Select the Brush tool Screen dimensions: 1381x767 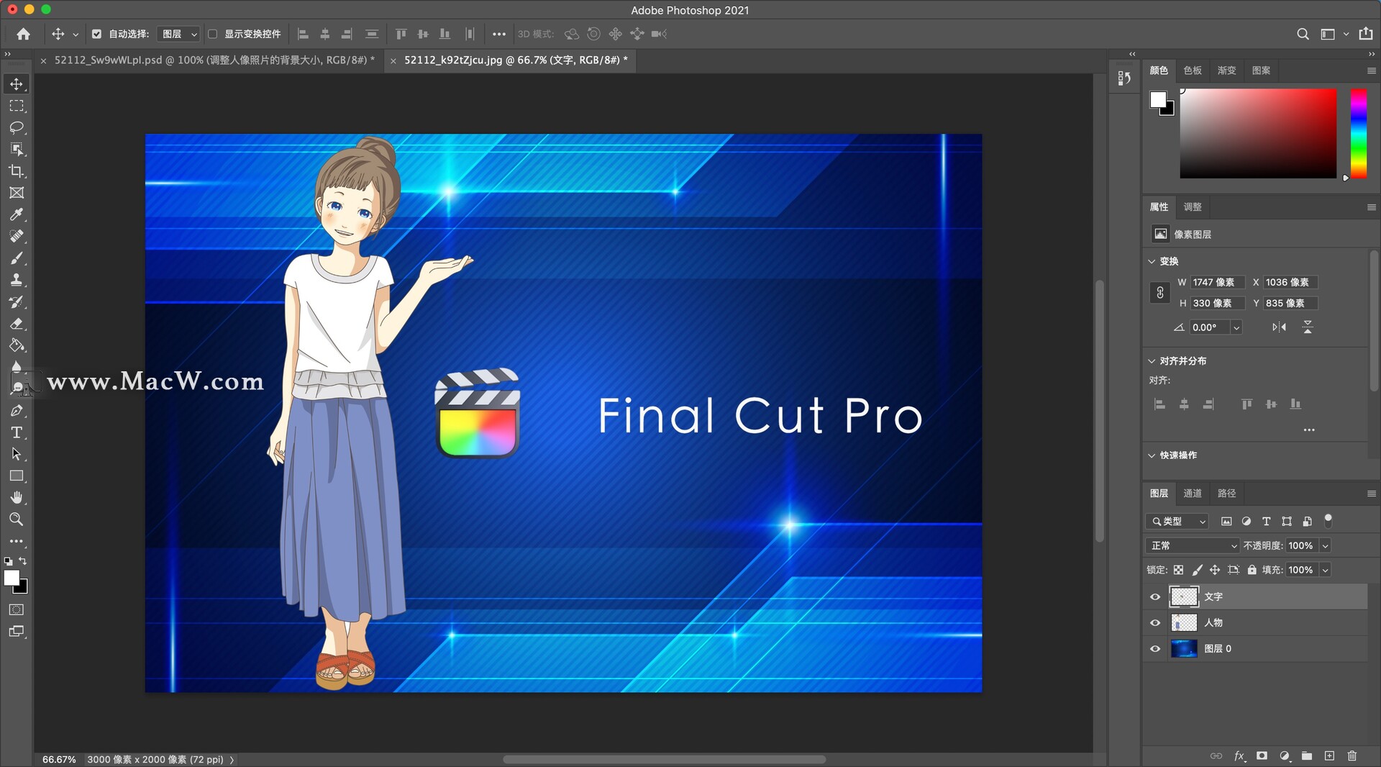(17, 258)
